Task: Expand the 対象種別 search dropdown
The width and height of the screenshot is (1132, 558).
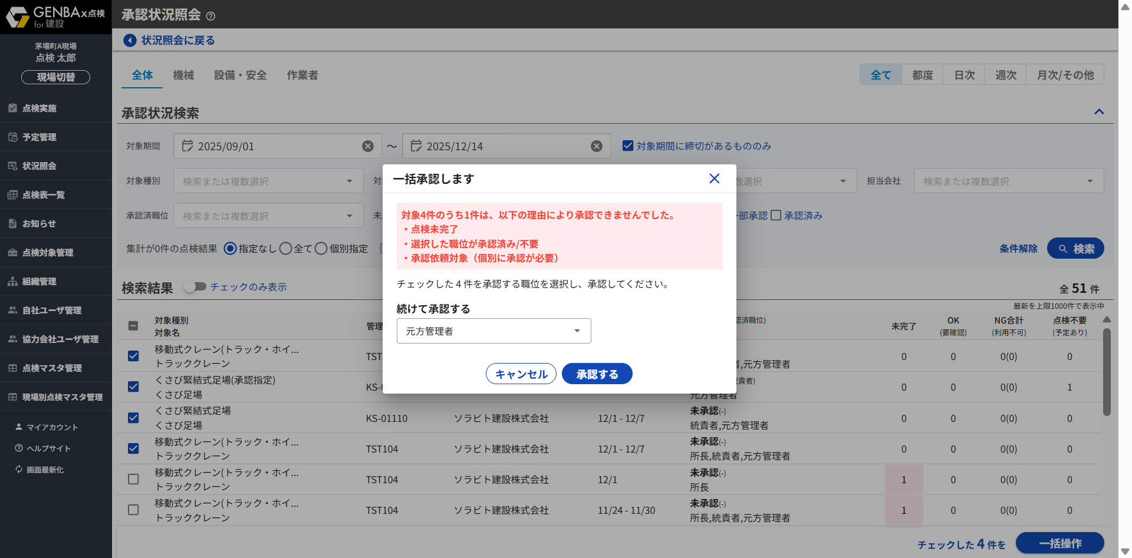Action: coord(268,181)
